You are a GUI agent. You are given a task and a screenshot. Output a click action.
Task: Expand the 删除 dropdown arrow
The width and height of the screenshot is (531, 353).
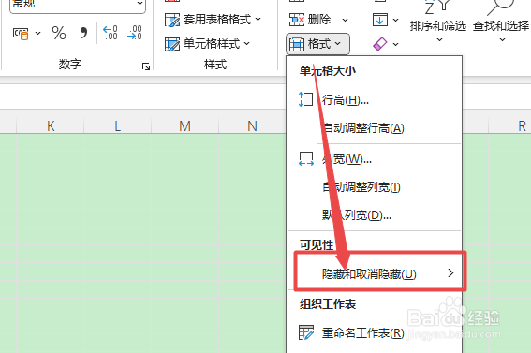tap(345, 20)
